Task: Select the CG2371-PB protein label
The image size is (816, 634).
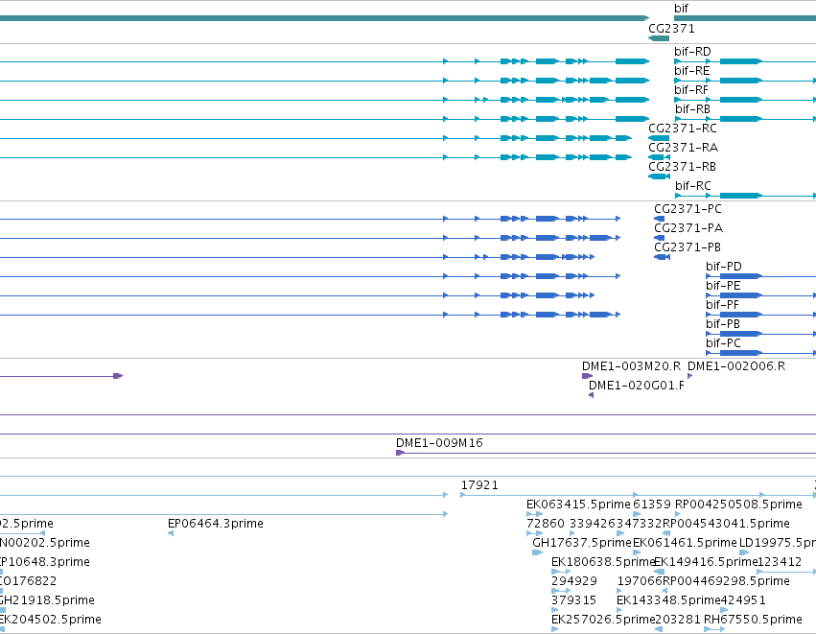Action: click(688, 247)
